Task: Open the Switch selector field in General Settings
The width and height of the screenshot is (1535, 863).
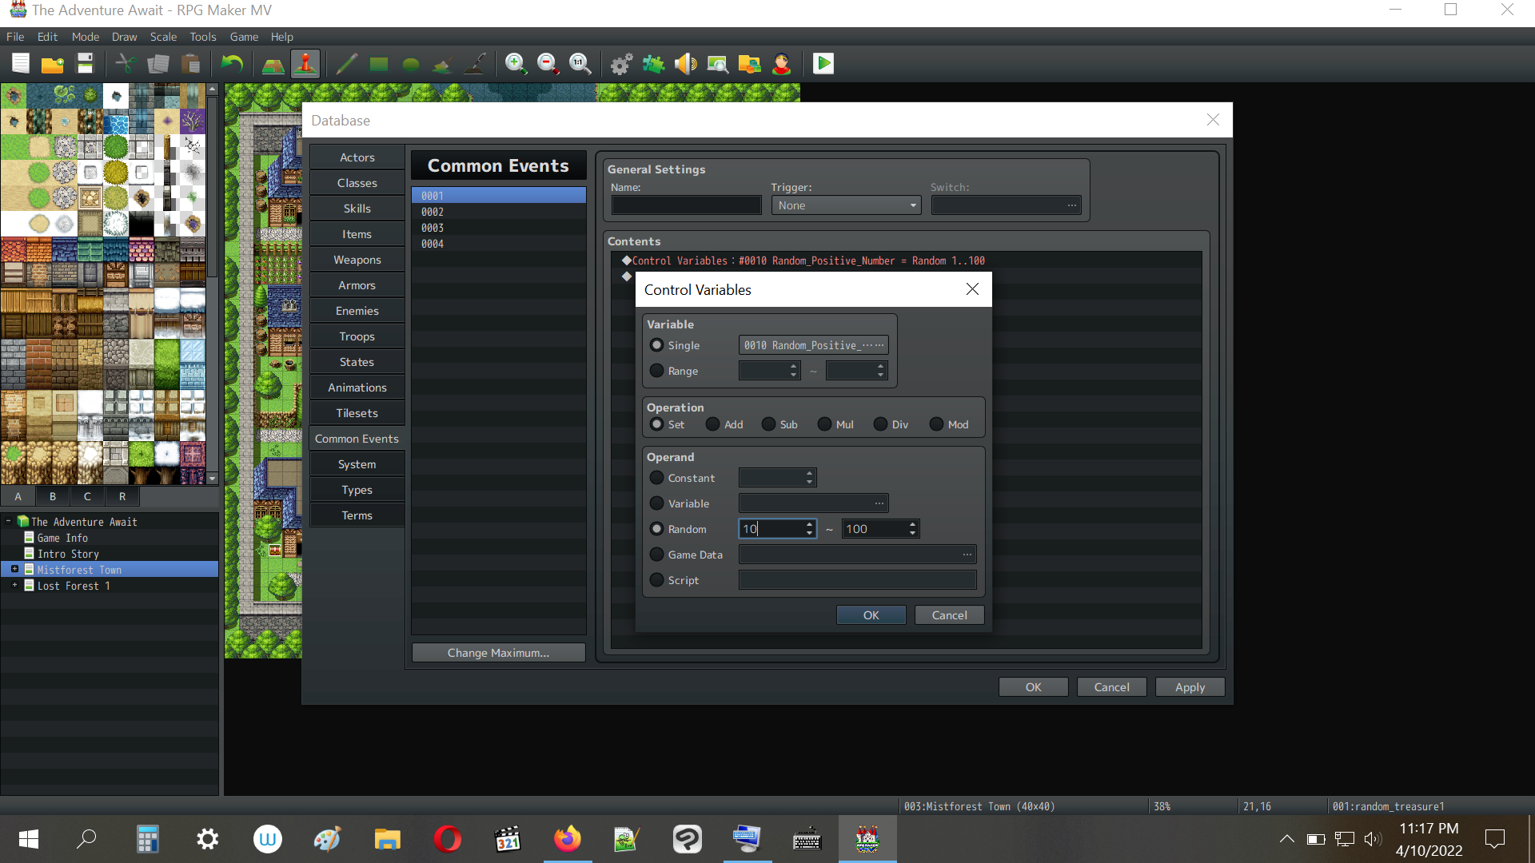Action: (1006, 205)
